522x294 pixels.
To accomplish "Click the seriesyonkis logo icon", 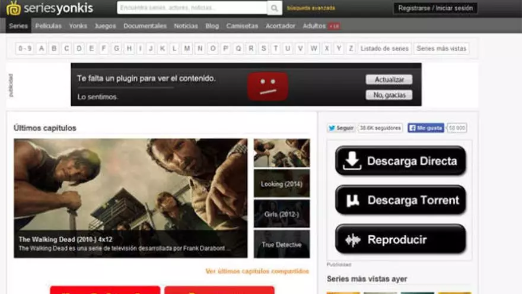I will coord(14,8).
